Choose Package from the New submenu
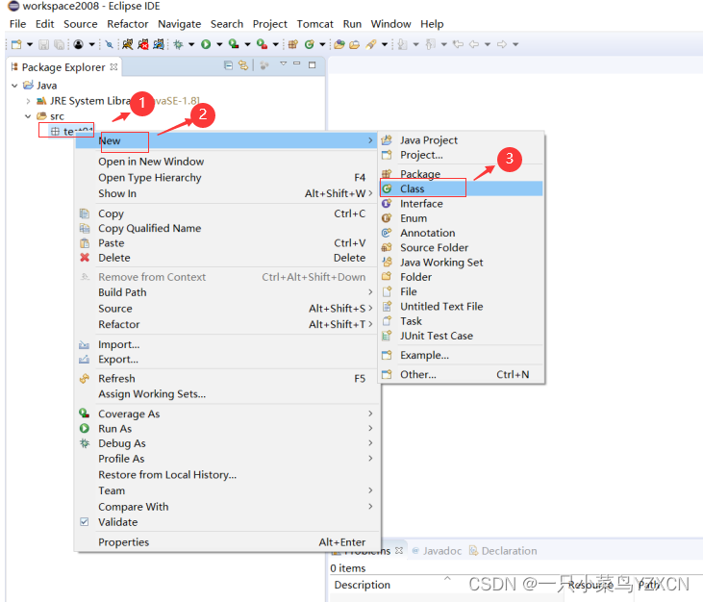 point(462,173)
